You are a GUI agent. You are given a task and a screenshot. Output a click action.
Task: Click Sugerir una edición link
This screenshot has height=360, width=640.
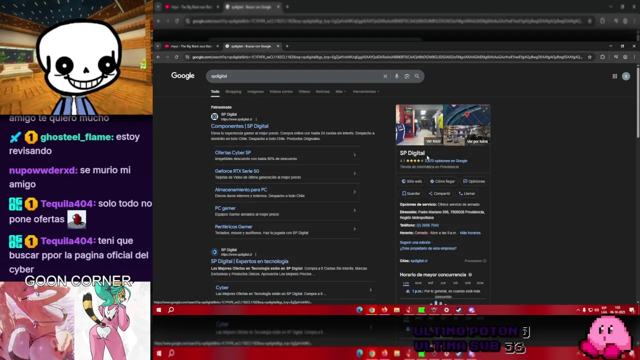pos(415,242)
